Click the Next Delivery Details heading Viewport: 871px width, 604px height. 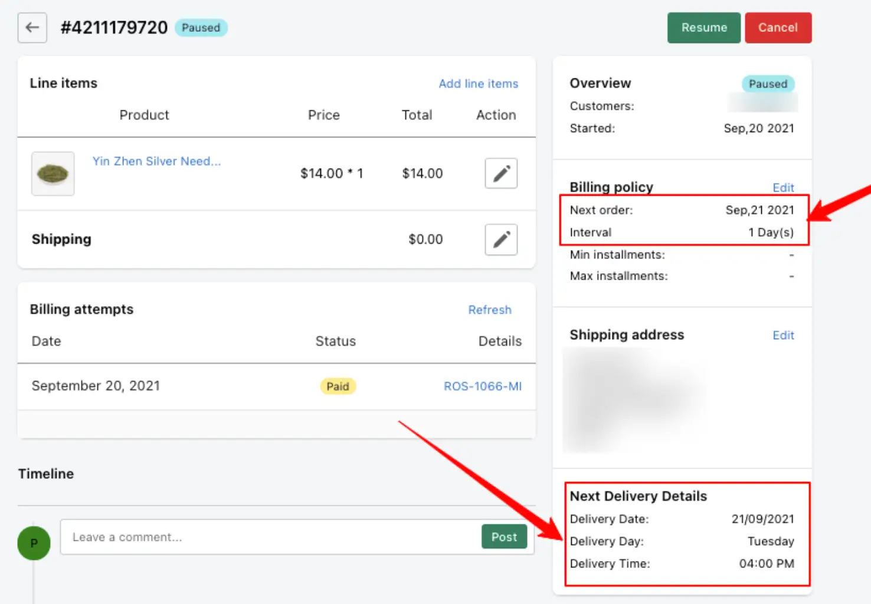638,496
